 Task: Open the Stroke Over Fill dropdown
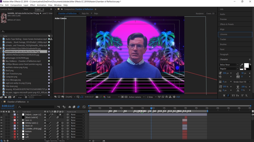click(x=242, y=82)
